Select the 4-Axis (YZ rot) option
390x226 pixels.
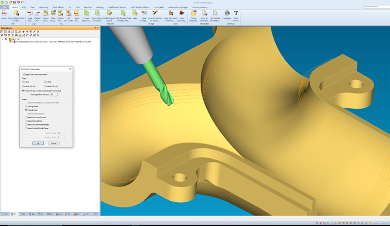pos(45,86)
